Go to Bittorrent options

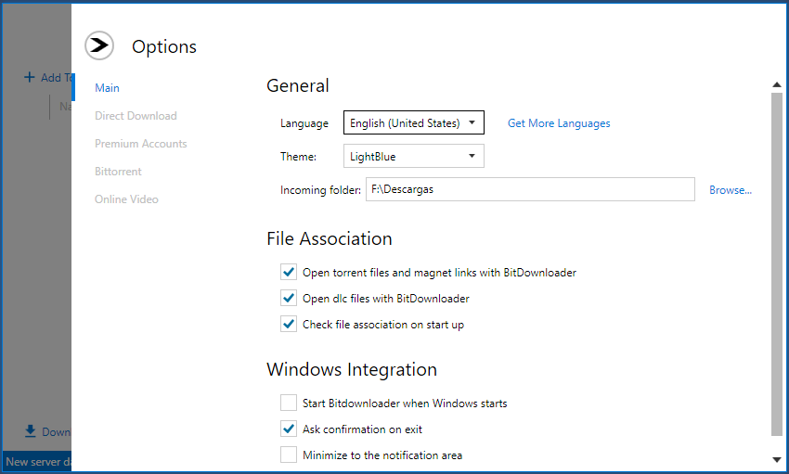118,172
